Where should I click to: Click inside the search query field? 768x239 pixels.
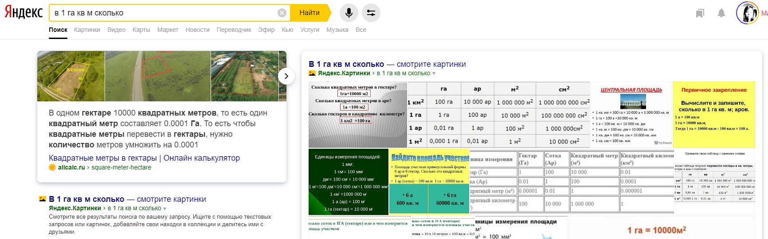[164, 13]
